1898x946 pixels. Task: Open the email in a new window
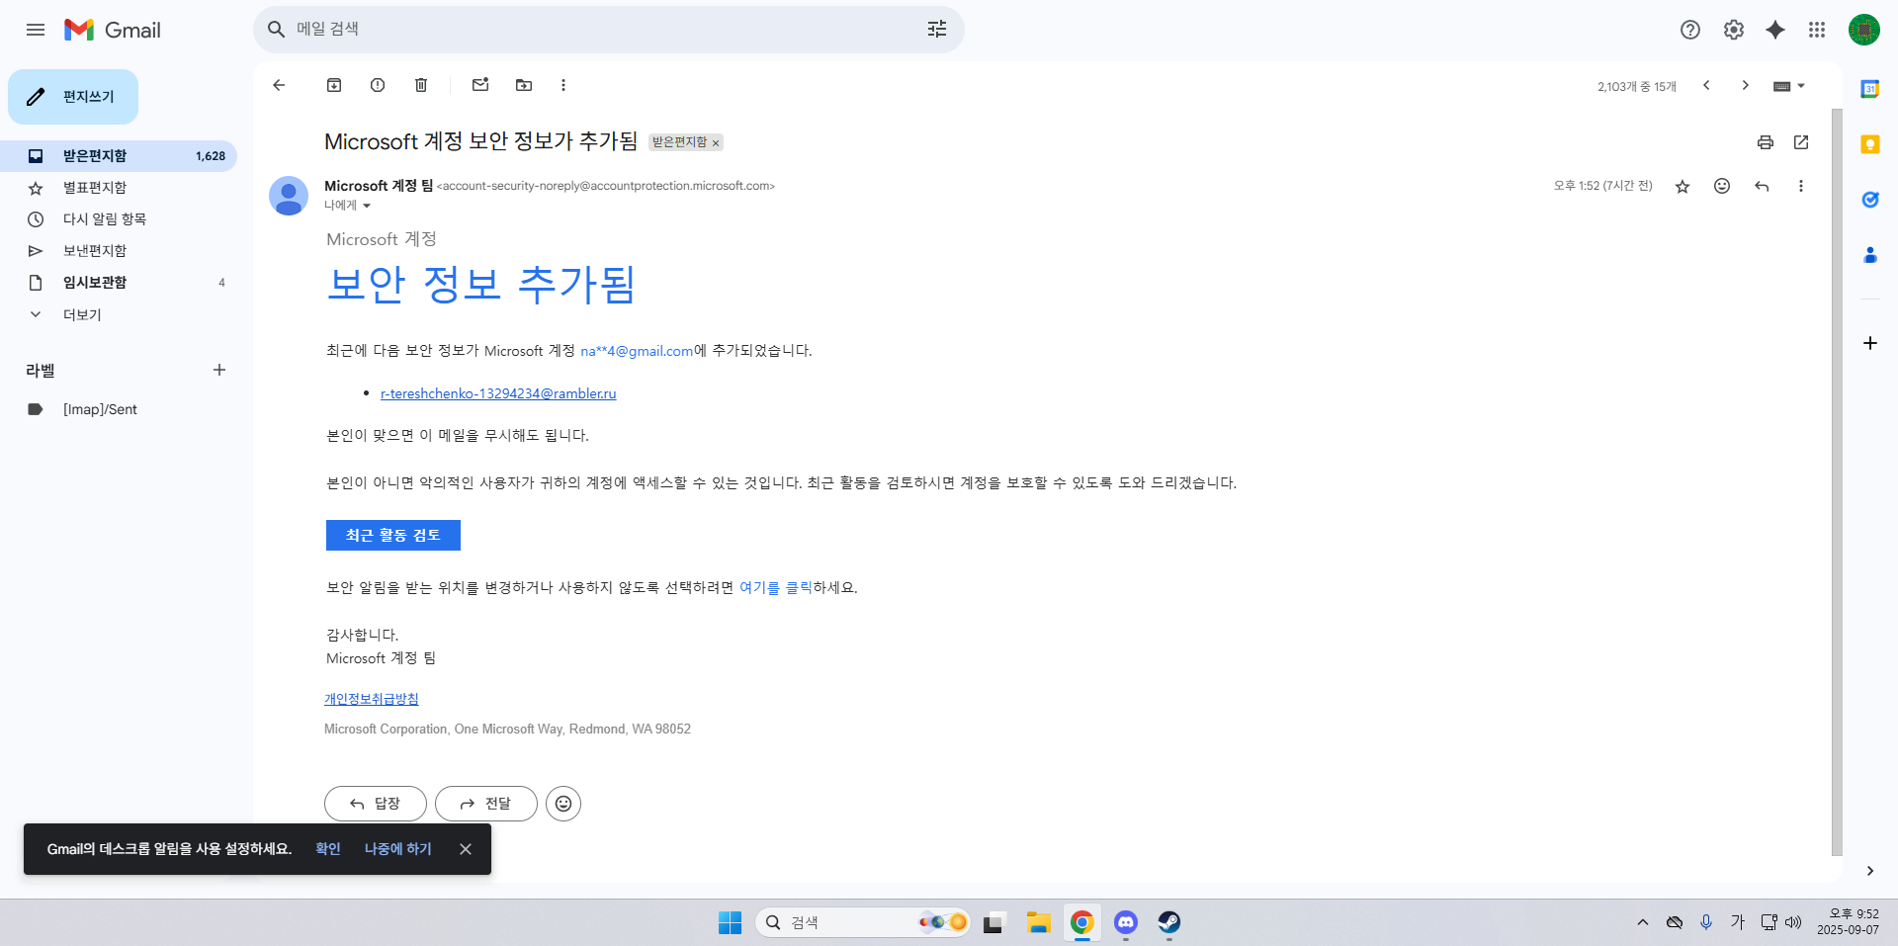click(1801, 142)
